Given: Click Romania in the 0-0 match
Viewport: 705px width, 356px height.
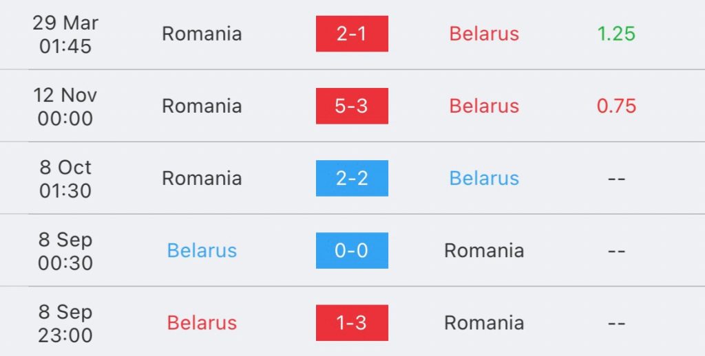Looking at the screenshot, I should (484, 250).
